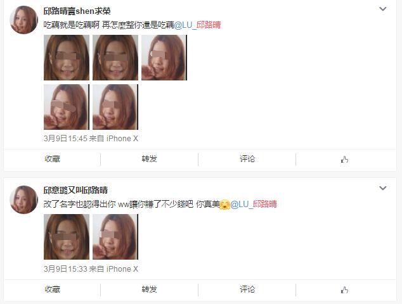The image size is (402, 304).
Task: Like the second post with thumbs-up icon
Action: click(x=344, y=290)
